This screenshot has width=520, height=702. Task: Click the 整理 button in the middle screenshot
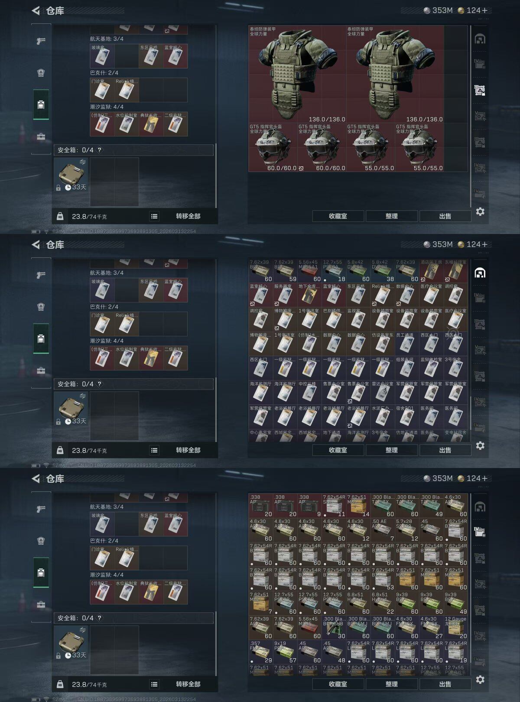[392, 450]
